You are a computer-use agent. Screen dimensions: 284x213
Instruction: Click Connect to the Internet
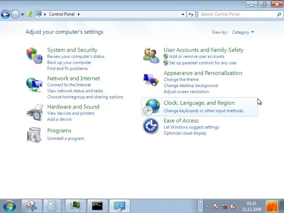click(69, 85)
